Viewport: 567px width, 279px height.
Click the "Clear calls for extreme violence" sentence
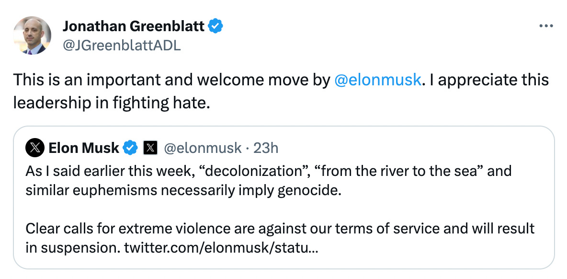point(192,229)
